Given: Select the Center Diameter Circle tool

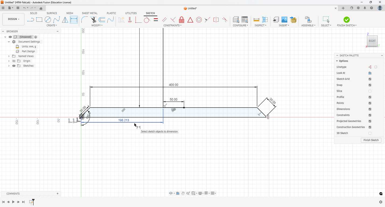Looking at the screenshot, I should tap(48, 20).
